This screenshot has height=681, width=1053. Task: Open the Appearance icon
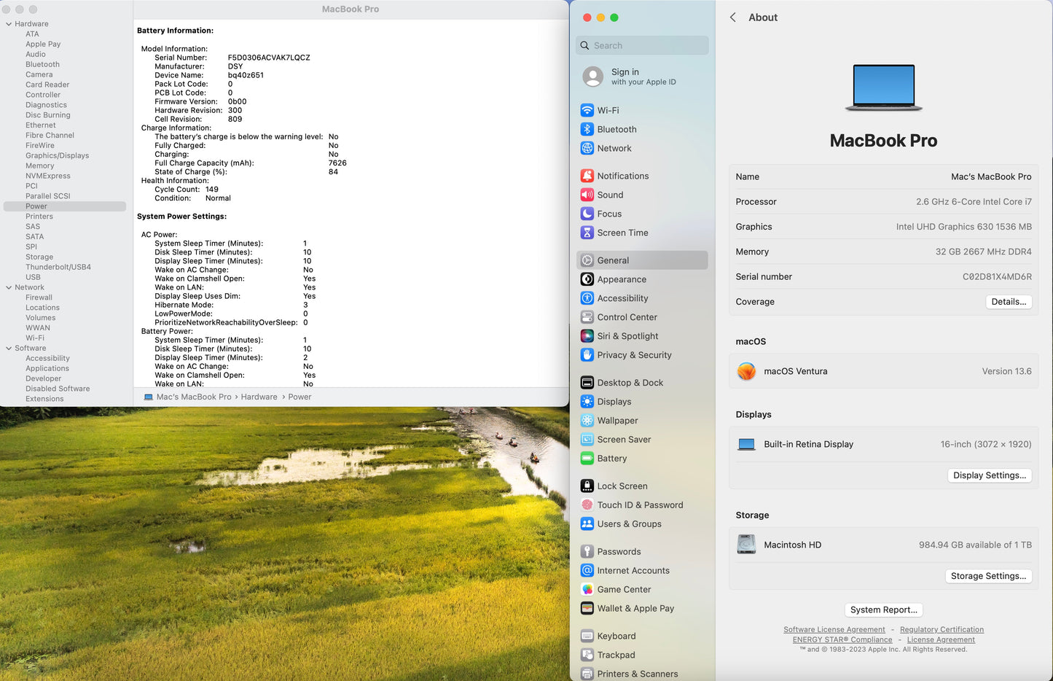point(587,279)
